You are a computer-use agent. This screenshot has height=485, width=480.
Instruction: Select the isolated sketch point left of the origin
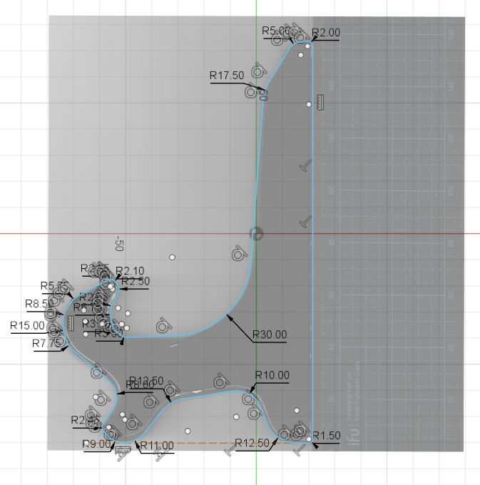tap(172, 257)
